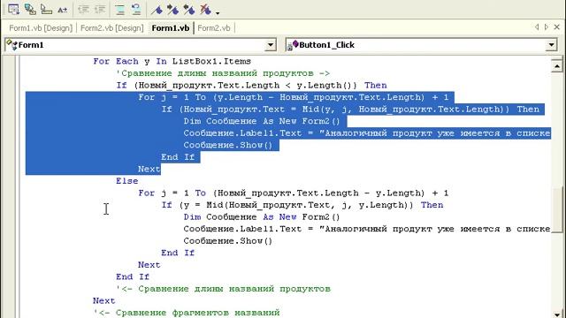Open the Form2.vb code tab

214,28
